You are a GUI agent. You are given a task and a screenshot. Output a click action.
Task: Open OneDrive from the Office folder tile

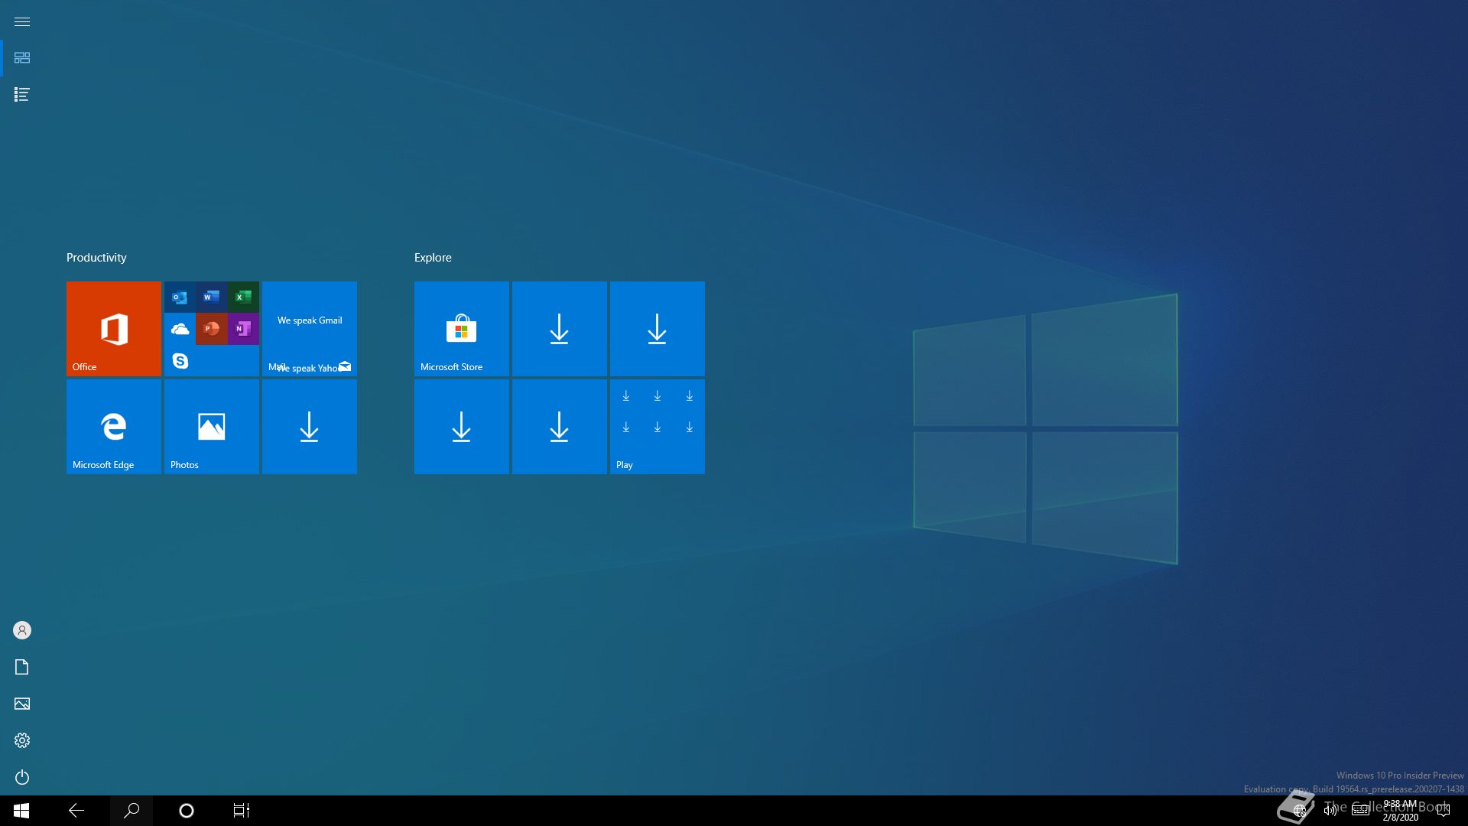[x=180, y=329]
